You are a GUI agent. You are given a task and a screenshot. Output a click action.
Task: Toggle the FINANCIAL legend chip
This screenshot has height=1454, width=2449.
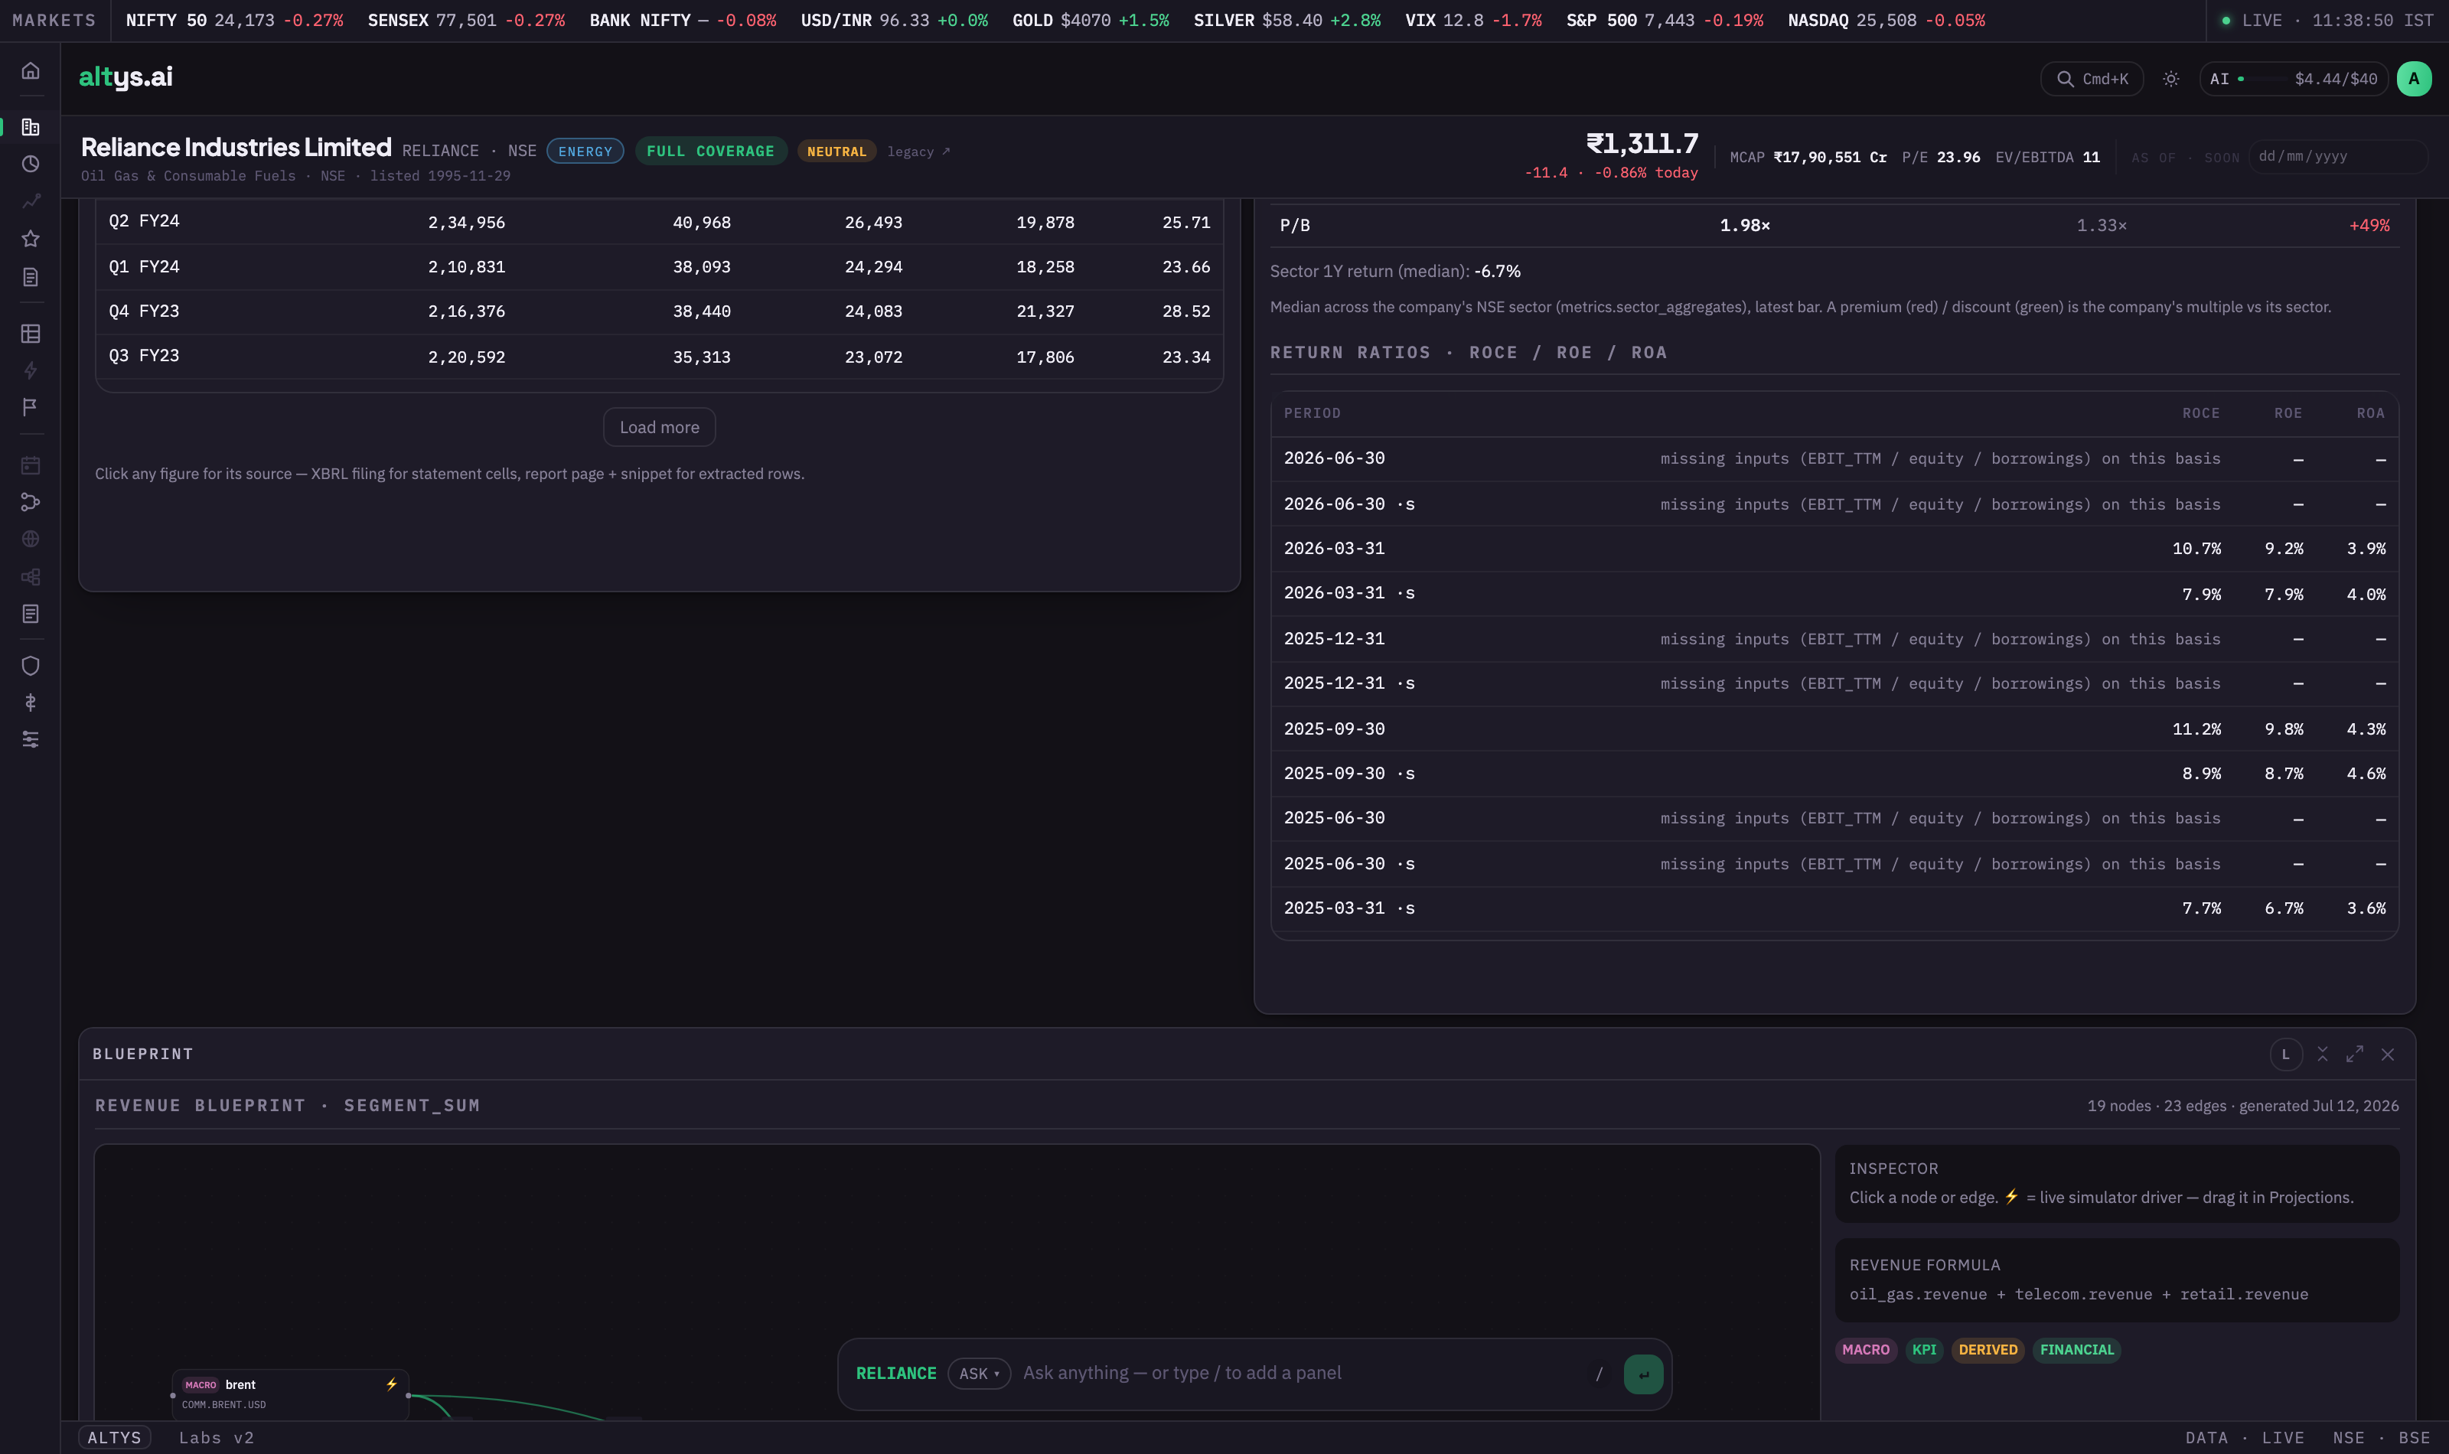click(2077, 1350)
